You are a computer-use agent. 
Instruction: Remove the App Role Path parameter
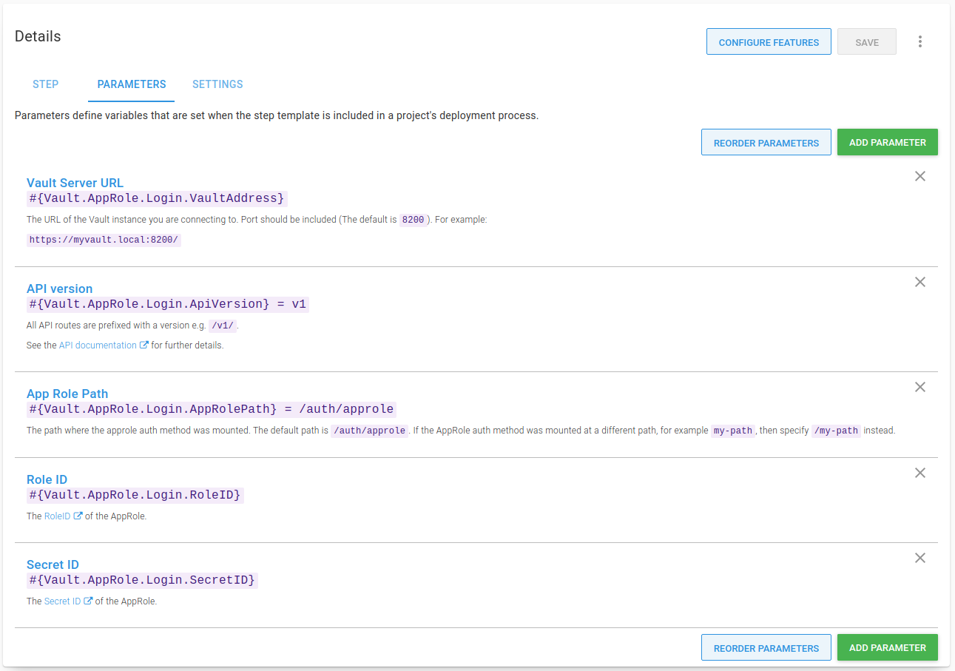coord(919,387)
